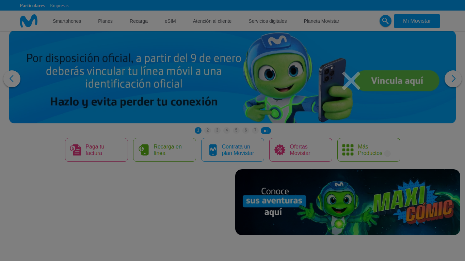
Task: Click 'sus aventuras' label on banner
Action: pos(274,201)
